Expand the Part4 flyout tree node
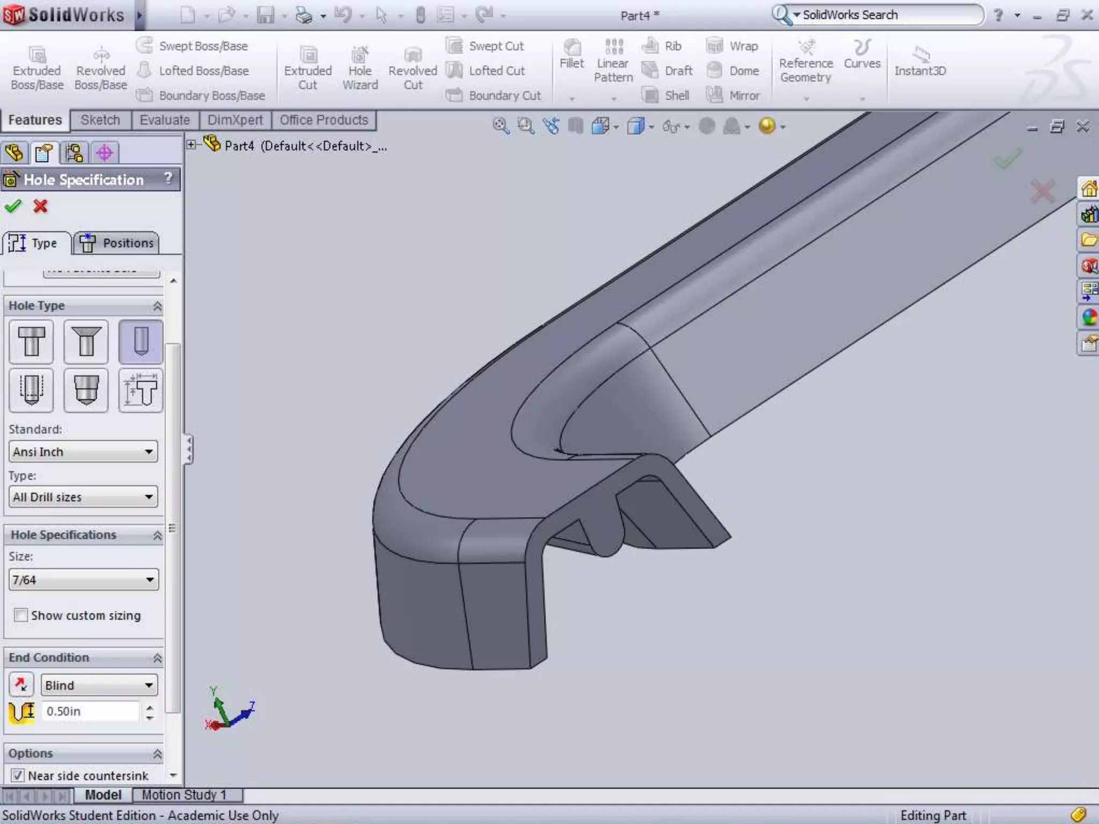 (191, 144)
